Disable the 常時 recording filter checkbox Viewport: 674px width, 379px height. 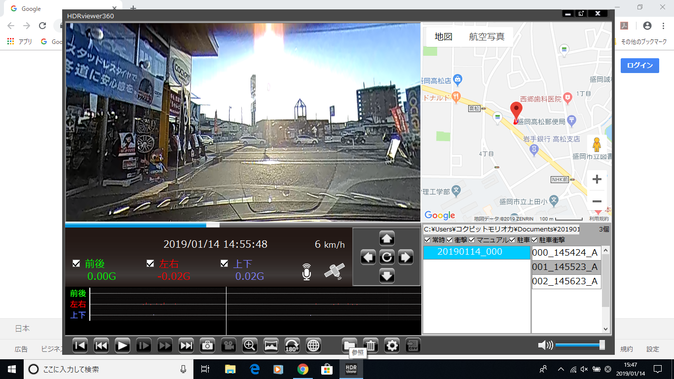click(x=427, y=240)
